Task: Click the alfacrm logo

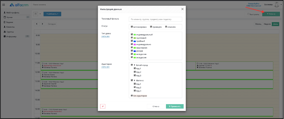Action: (19, 5)
